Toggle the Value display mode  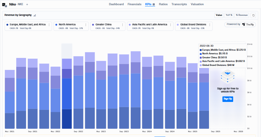click(x=219, y=15)
